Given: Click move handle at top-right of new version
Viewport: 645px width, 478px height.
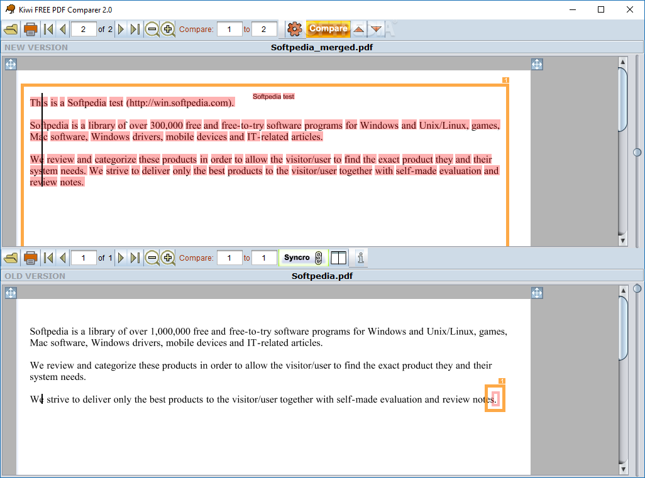Looking at the screenshot, I should tap(537, 64).
